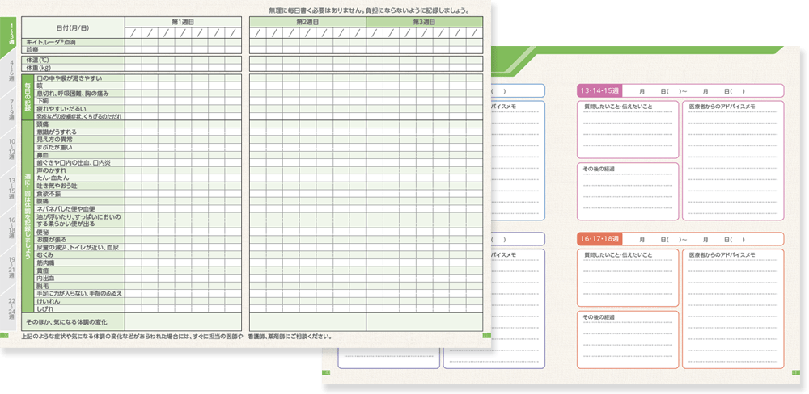Click the 見え方の異常 row label

pyautogui.click(x=79, y=140)
